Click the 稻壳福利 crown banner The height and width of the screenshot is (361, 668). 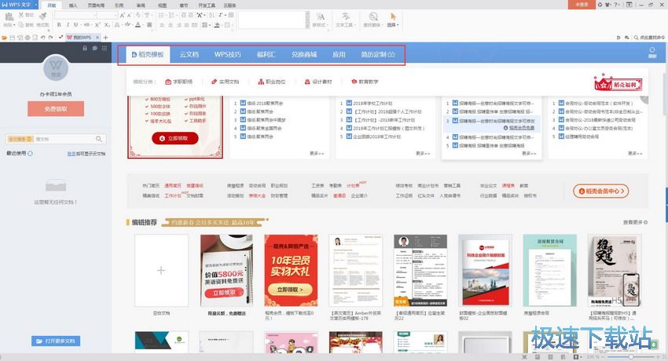(x=618, y=82)
